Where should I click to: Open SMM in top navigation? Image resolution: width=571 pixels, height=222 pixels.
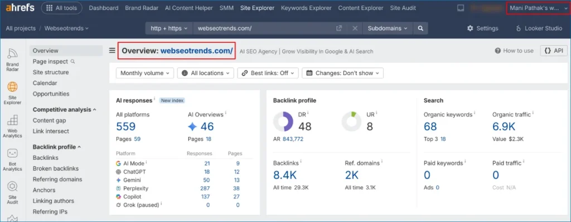(x=226, y=8)
